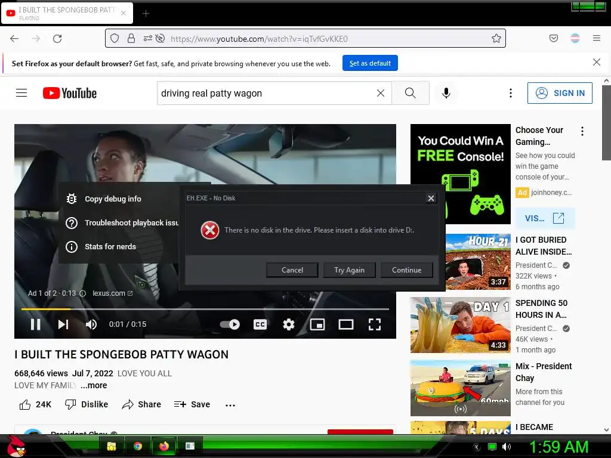611x458 pixels.
Task: Open SPENDING 50 HOURS video thumbnail
Action: click(460, 325)
